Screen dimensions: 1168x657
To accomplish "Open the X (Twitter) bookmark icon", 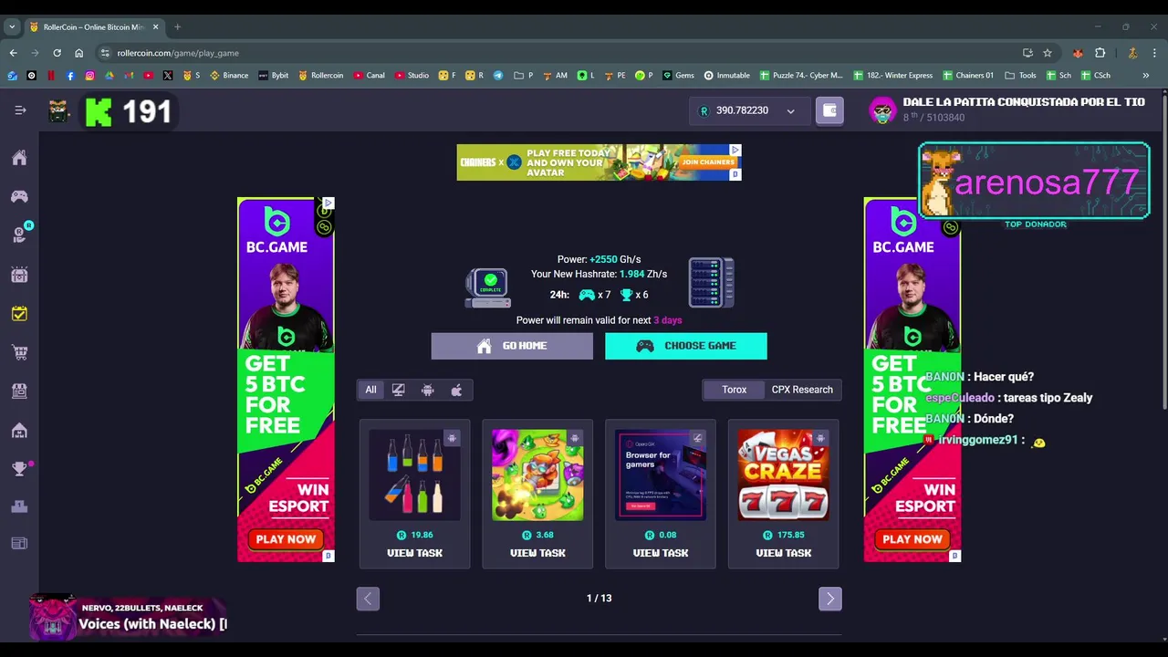I will [168, 76].
